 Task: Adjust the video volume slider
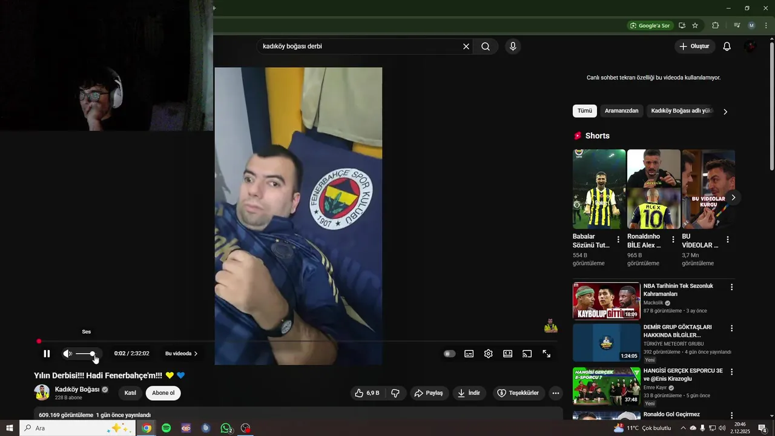point(85,354)
